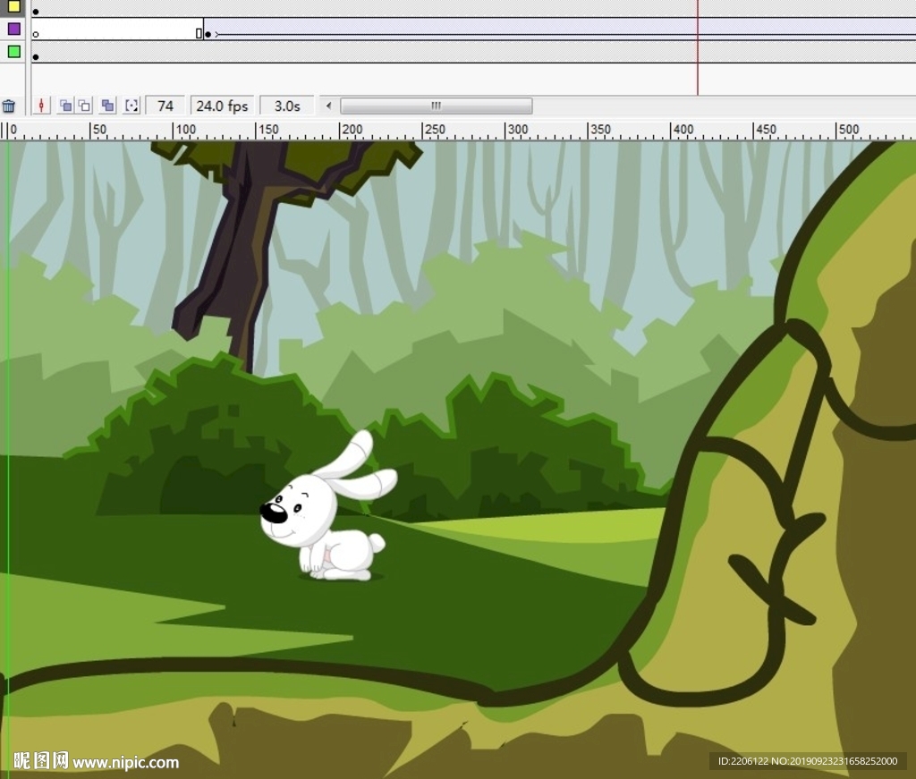Select the first keyframe on the green layer
Screen dimensions: 916x779
pos(36,57)
